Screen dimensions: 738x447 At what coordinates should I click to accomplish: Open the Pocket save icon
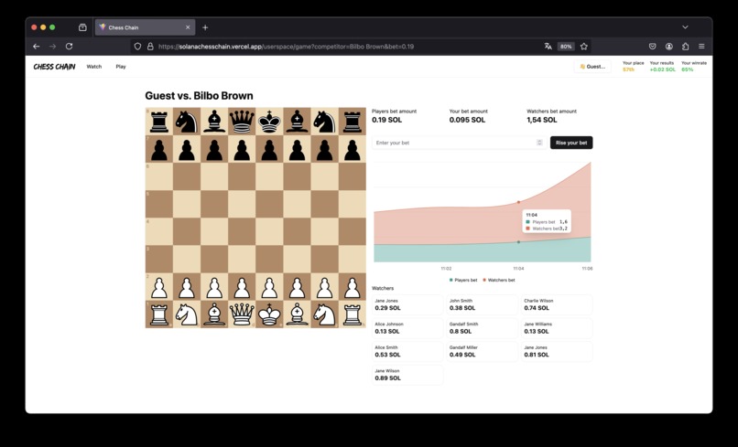pyautogui.click(x=652, y=47)
